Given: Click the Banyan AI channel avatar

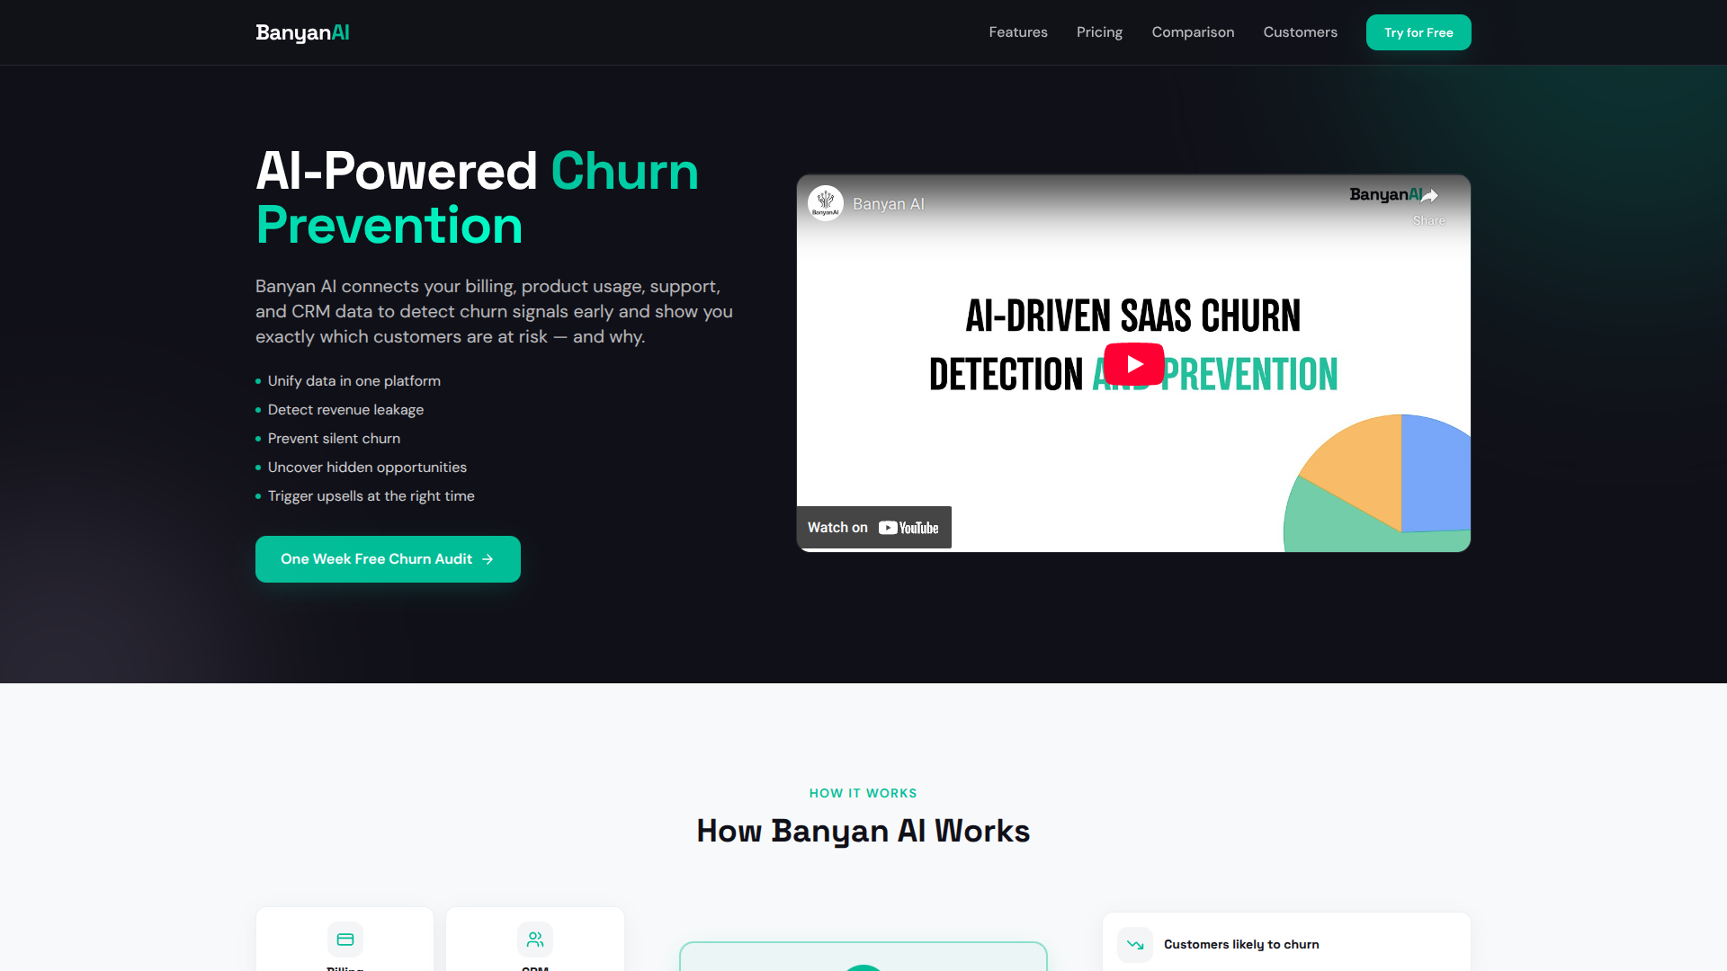Looking at the screenshot, I should [x=825, y=203].
